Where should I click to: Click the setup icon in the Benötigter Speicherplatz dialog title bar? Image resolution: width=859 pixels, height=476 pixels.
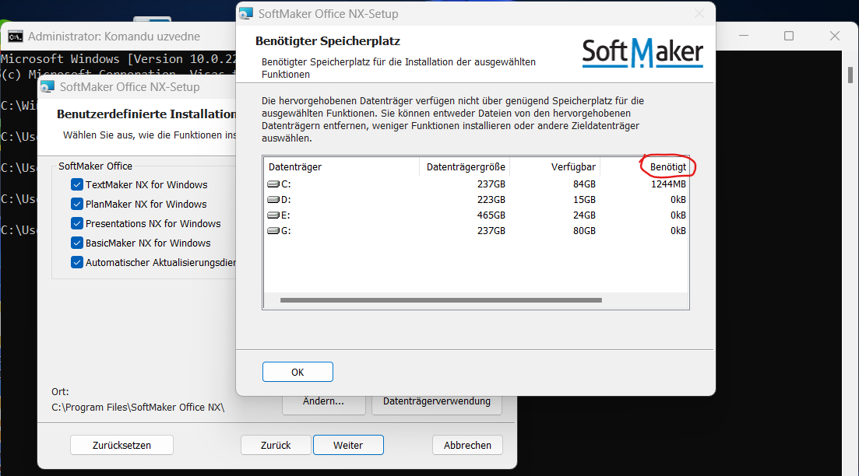247,14
